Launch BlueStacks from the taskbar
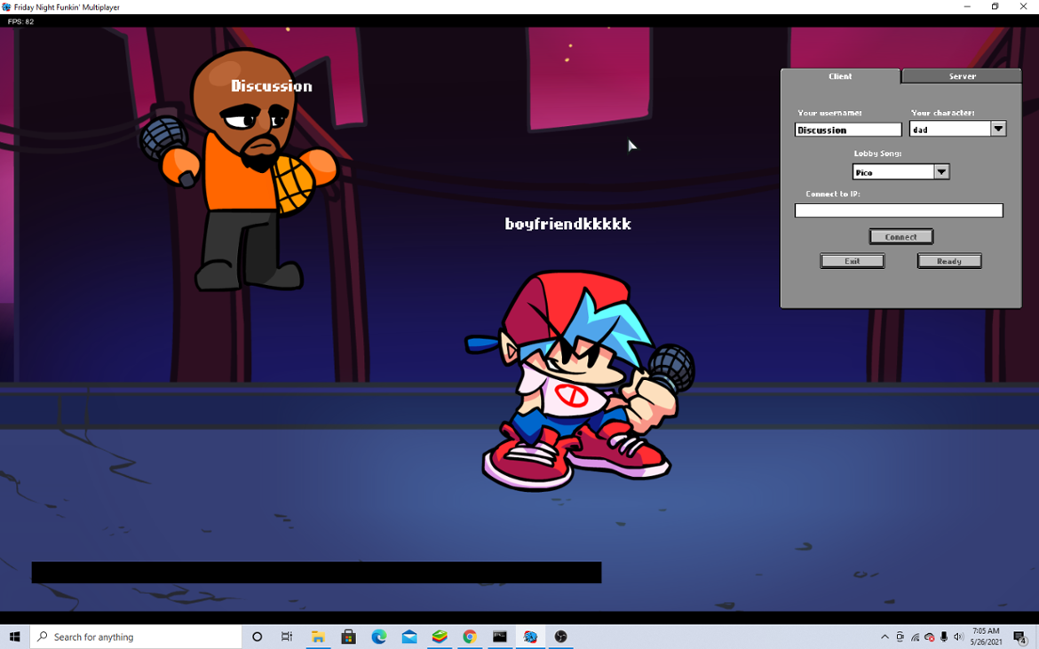The width and height of the screenshot is (1039, 649). (440, 637)
